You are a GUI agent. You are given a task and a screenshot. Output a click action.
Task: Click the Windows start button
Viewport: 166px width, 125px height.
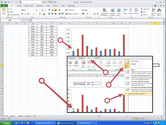tap(6, 123)
